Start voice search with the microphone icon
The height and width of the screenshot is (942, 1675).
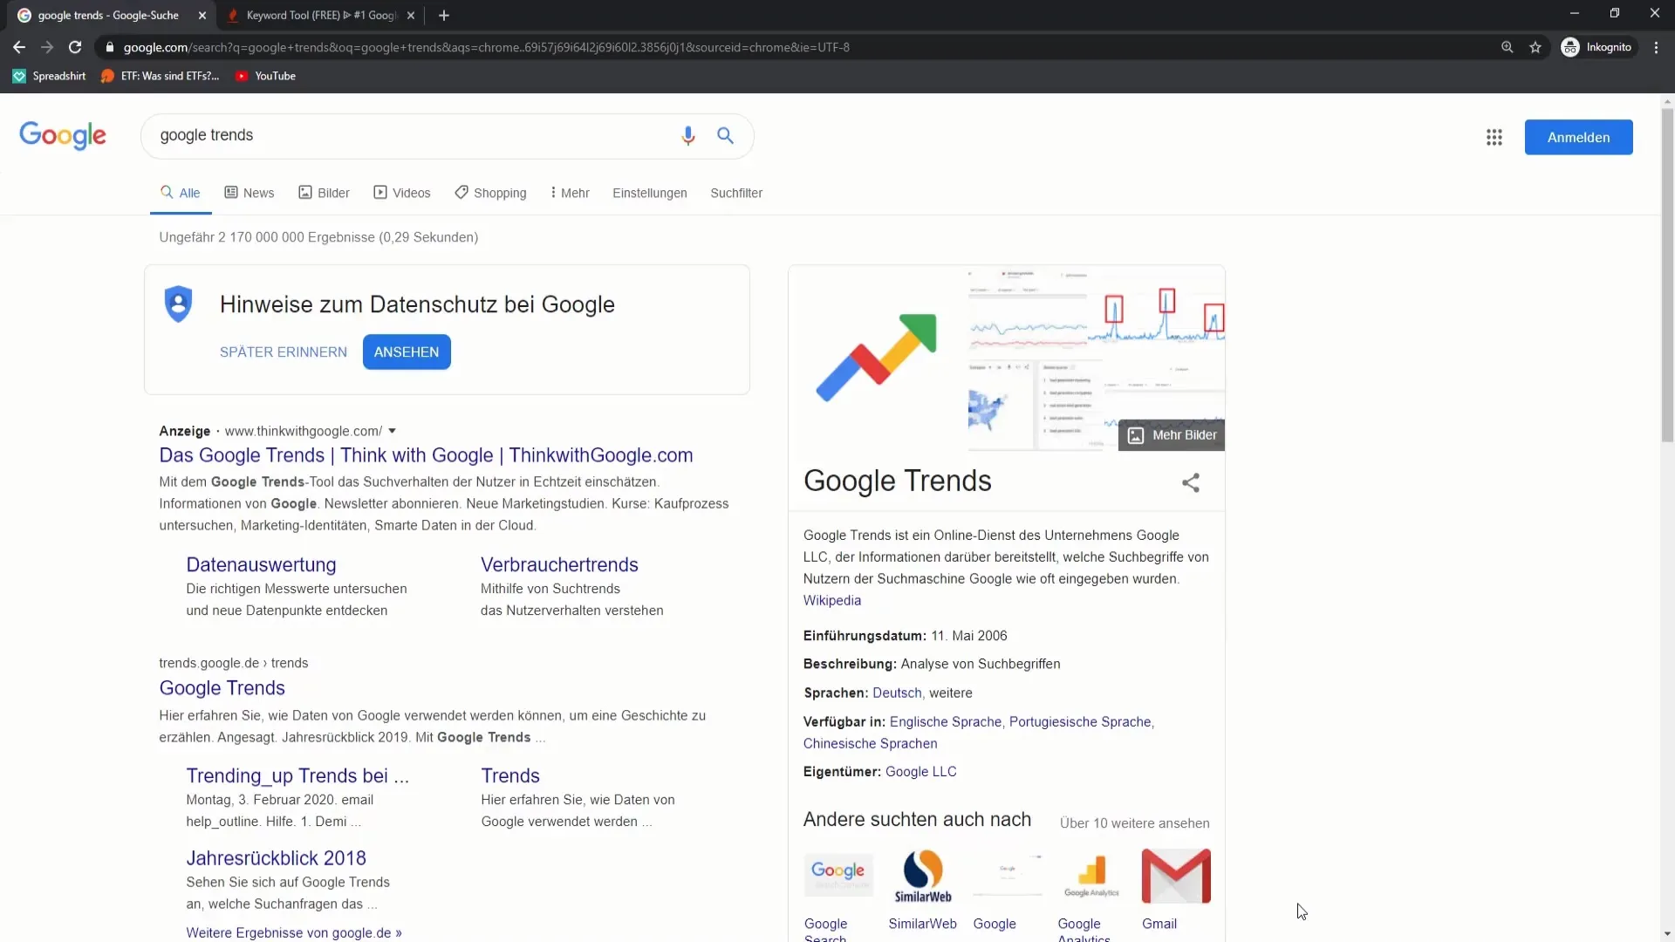click(x=688, y=135)
